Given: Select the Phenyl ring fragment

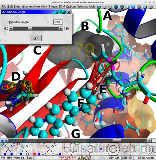Looking at the screenshot, I should click(111, 149).
